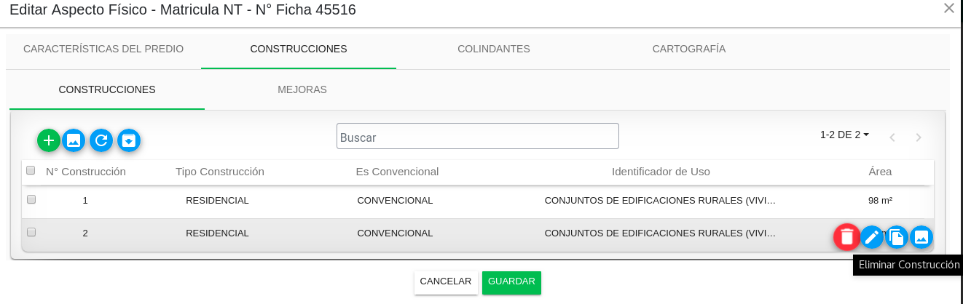The image size is (963, 304).
Task: Open the toolbar image gallery icon
Action: [74, 140]
